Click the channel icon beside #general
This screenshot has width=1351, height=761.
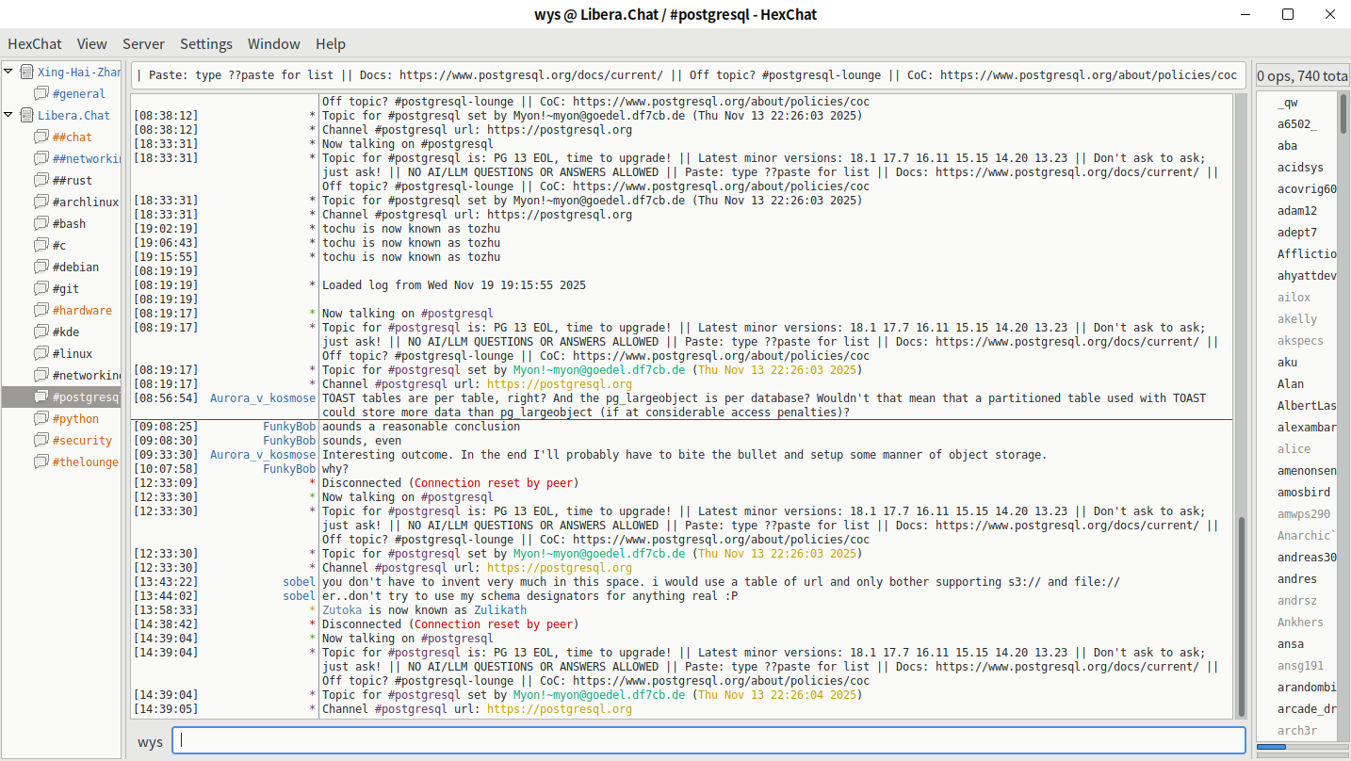41,94
